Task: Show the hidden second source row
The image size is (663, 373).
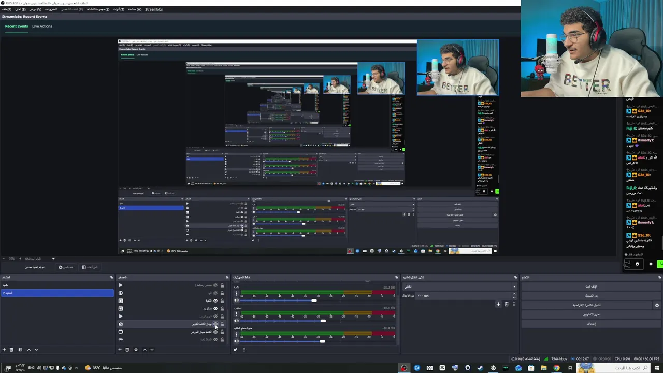Action: click(x=215, y=293)
